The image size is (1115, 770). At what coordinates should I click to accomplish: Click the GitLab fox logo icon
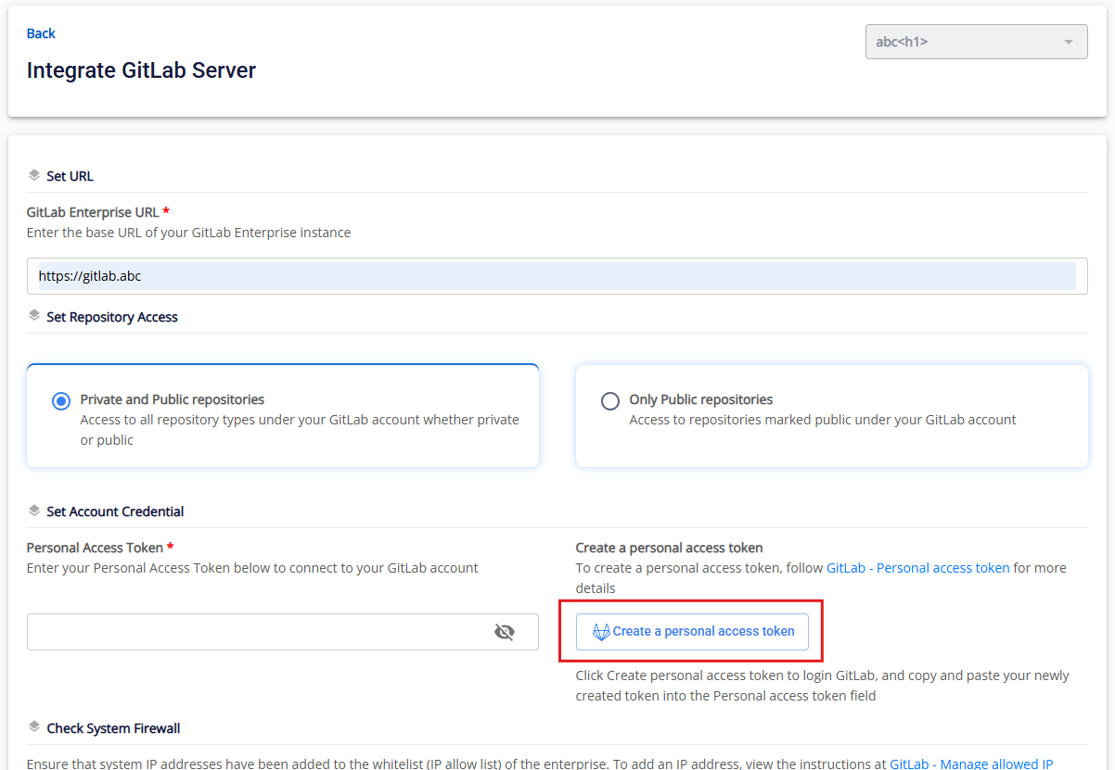coord(601,632)
